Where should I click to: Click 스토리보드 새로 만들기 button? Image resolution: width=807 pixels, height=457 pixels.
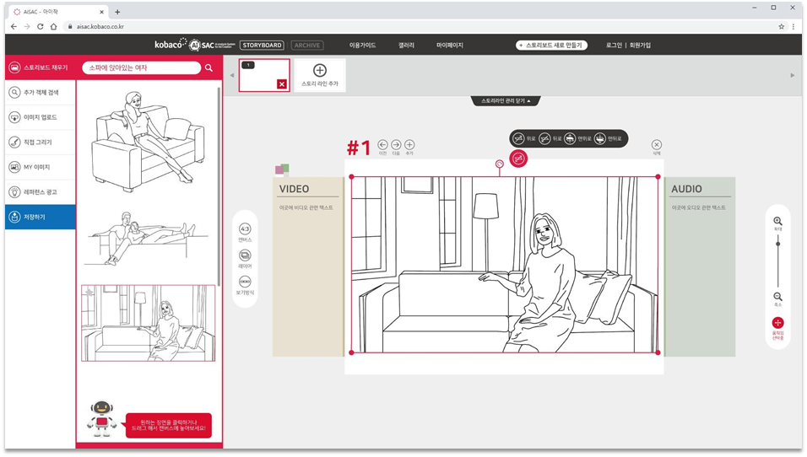[x=551, y=46]
